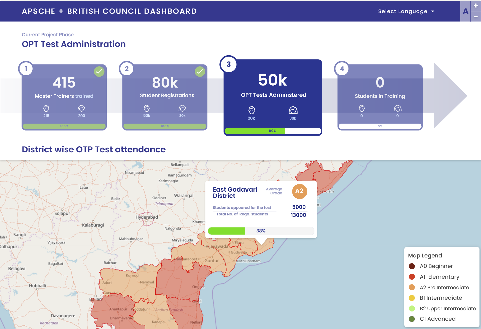Viewport: 481px width, 329px height.
Task: Open the Select Language dropdown
Action: [403, 11]
